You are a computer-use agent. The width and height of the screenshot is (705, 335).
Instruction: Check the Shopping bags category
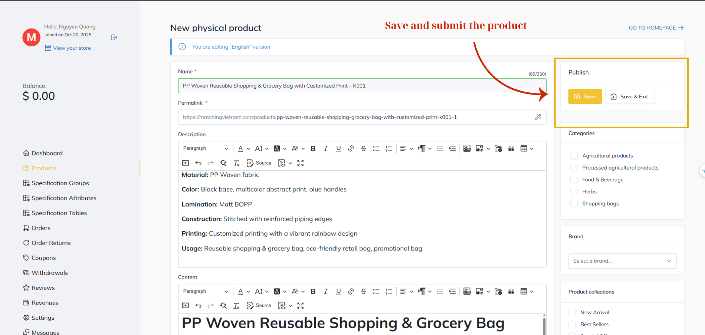pyautogui.click(x=574, y=204)
